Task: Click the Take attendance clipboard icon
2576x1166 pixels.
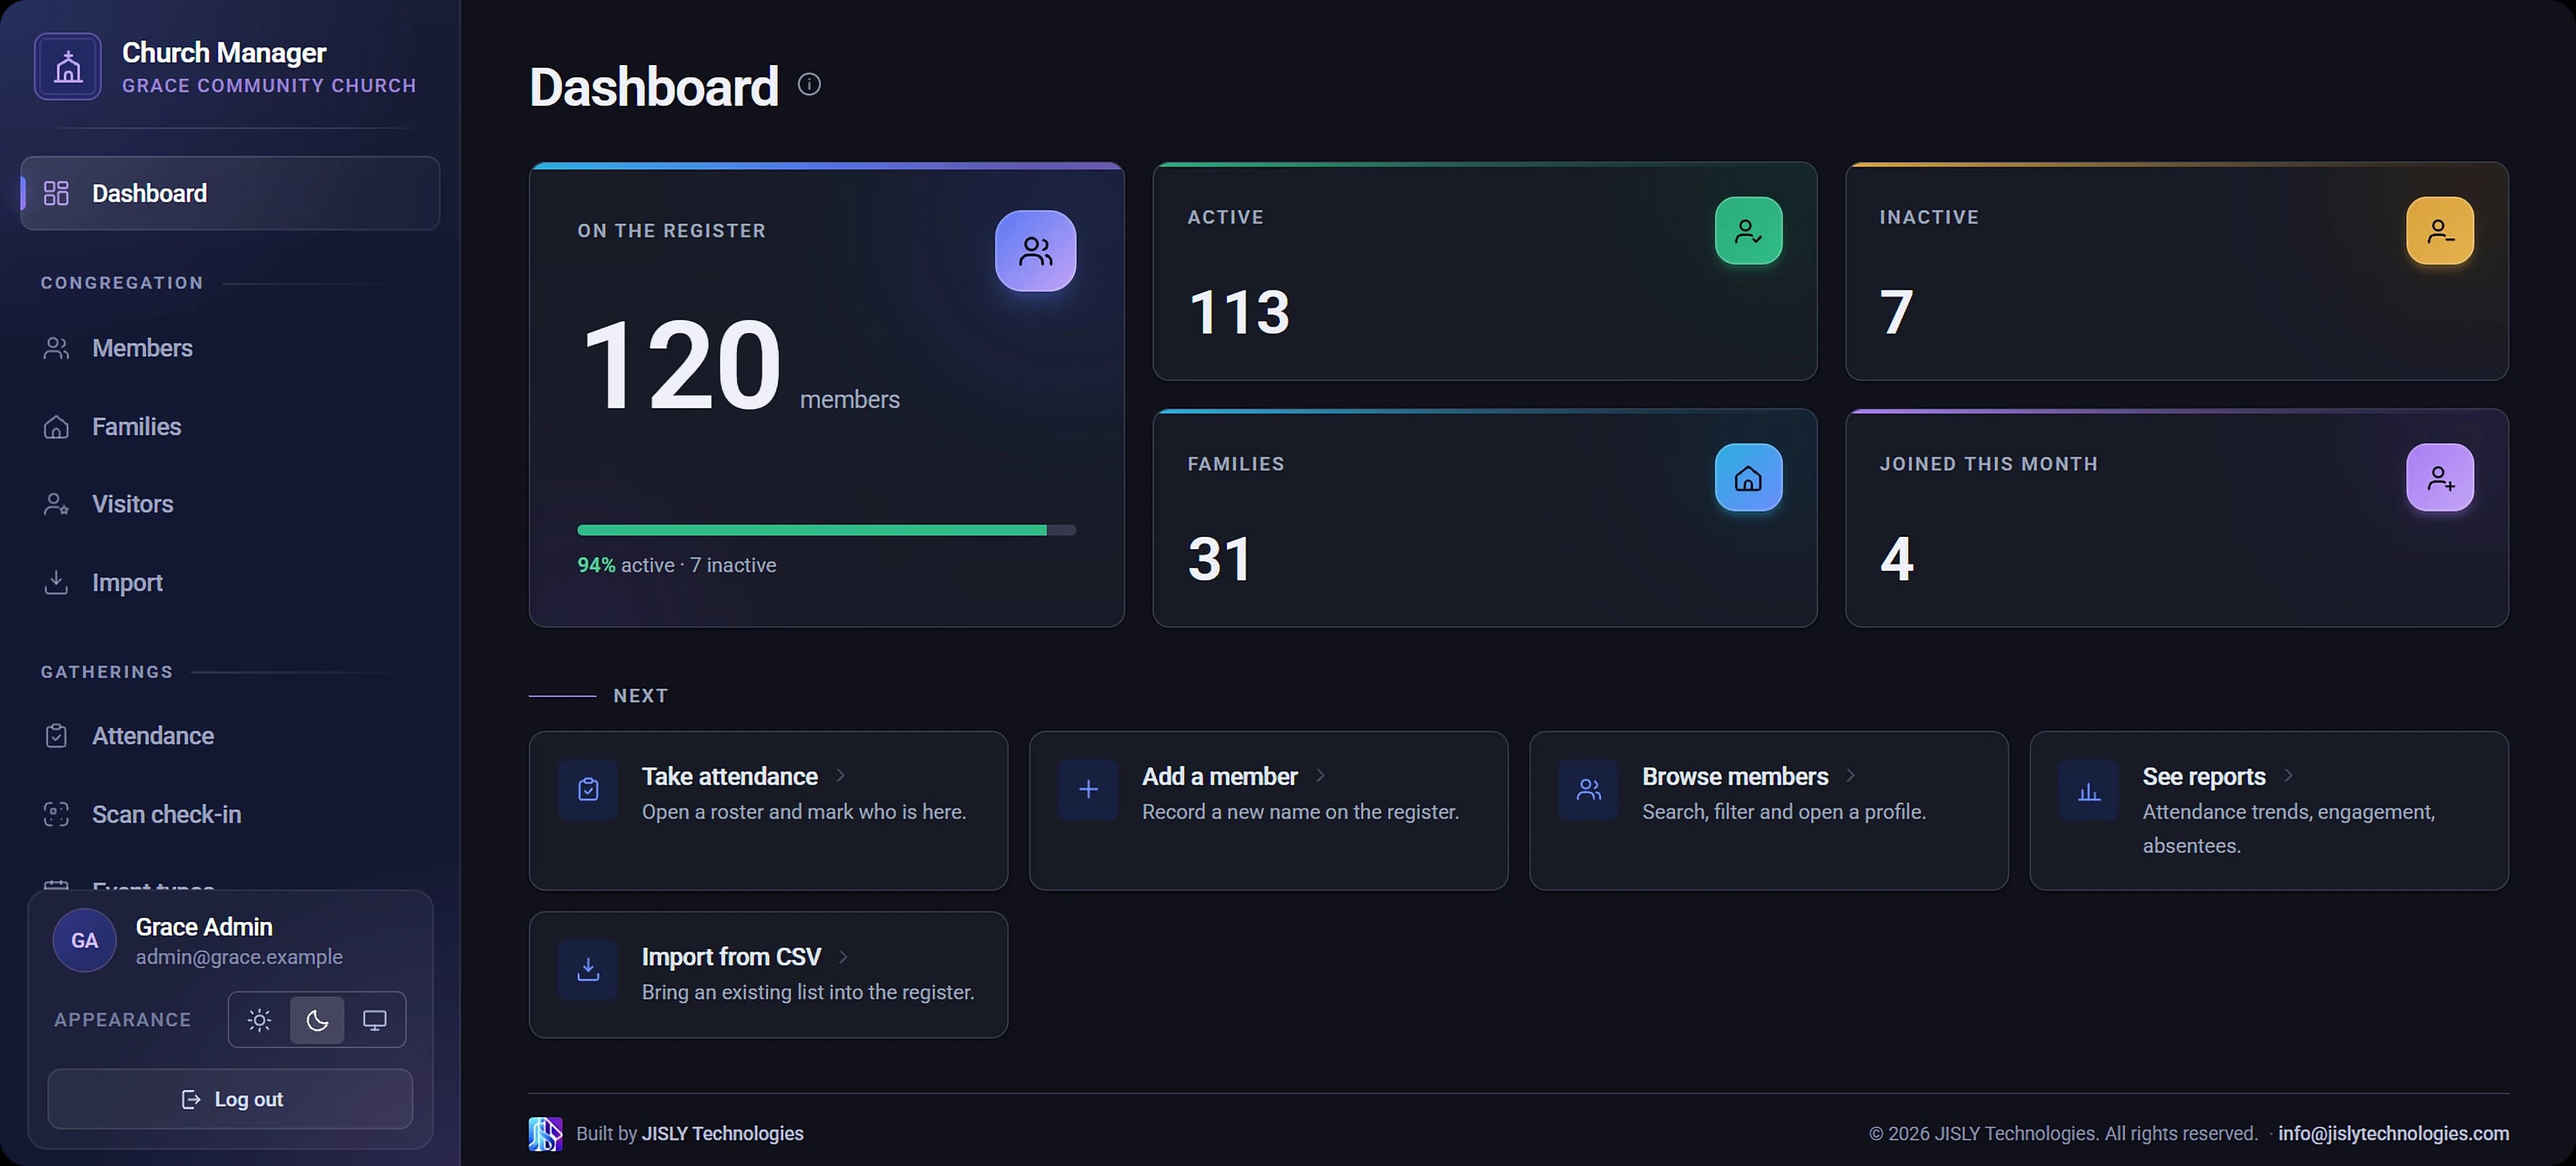Action: [588, 790]
